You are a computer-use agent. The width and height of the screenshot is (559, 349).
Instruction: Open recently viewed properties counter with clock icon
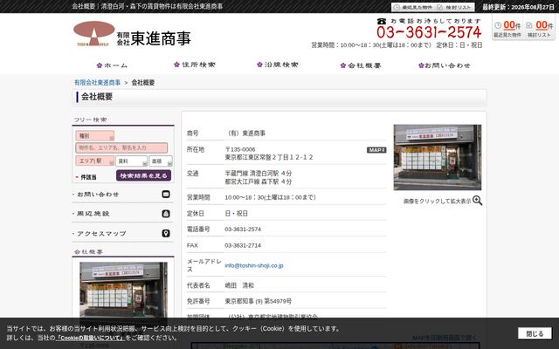point(507,29)
